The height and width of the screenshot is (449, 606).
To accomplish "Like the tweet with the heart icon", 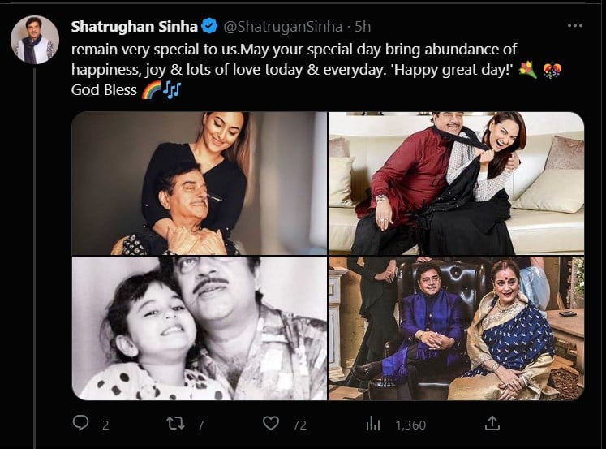I will point(273,423).
